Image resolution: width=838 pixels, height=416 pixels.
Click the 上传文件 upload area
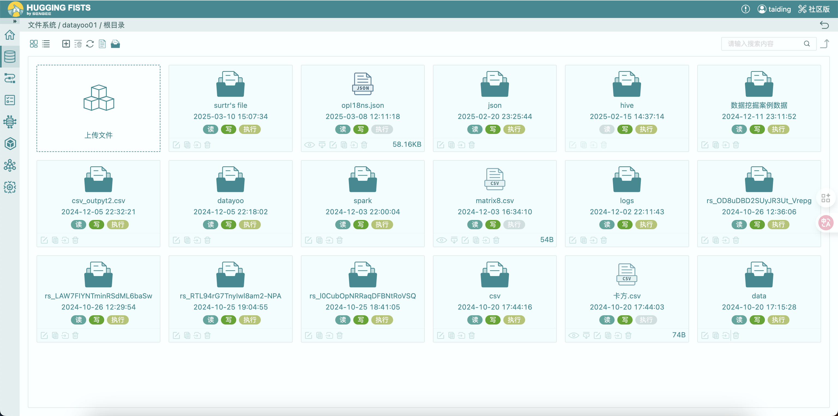click(98, 108)
